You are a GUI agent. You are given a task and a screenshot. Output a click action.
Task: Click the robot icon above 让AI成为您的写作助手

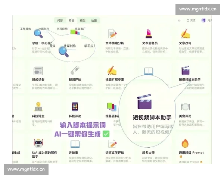click(x=38, y=143)
